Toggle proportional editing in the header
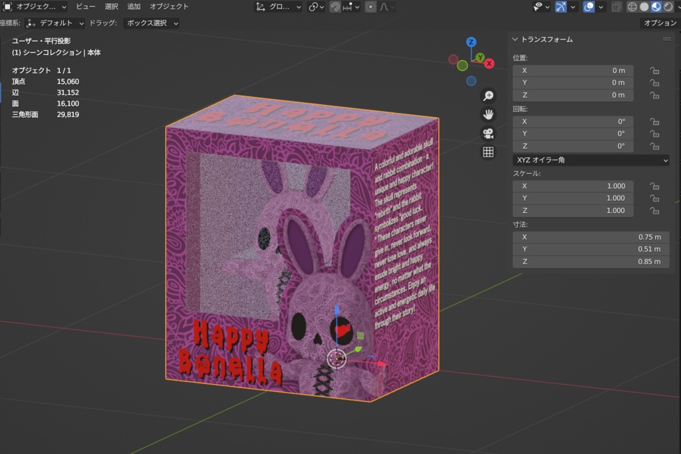 pos(370,7)
